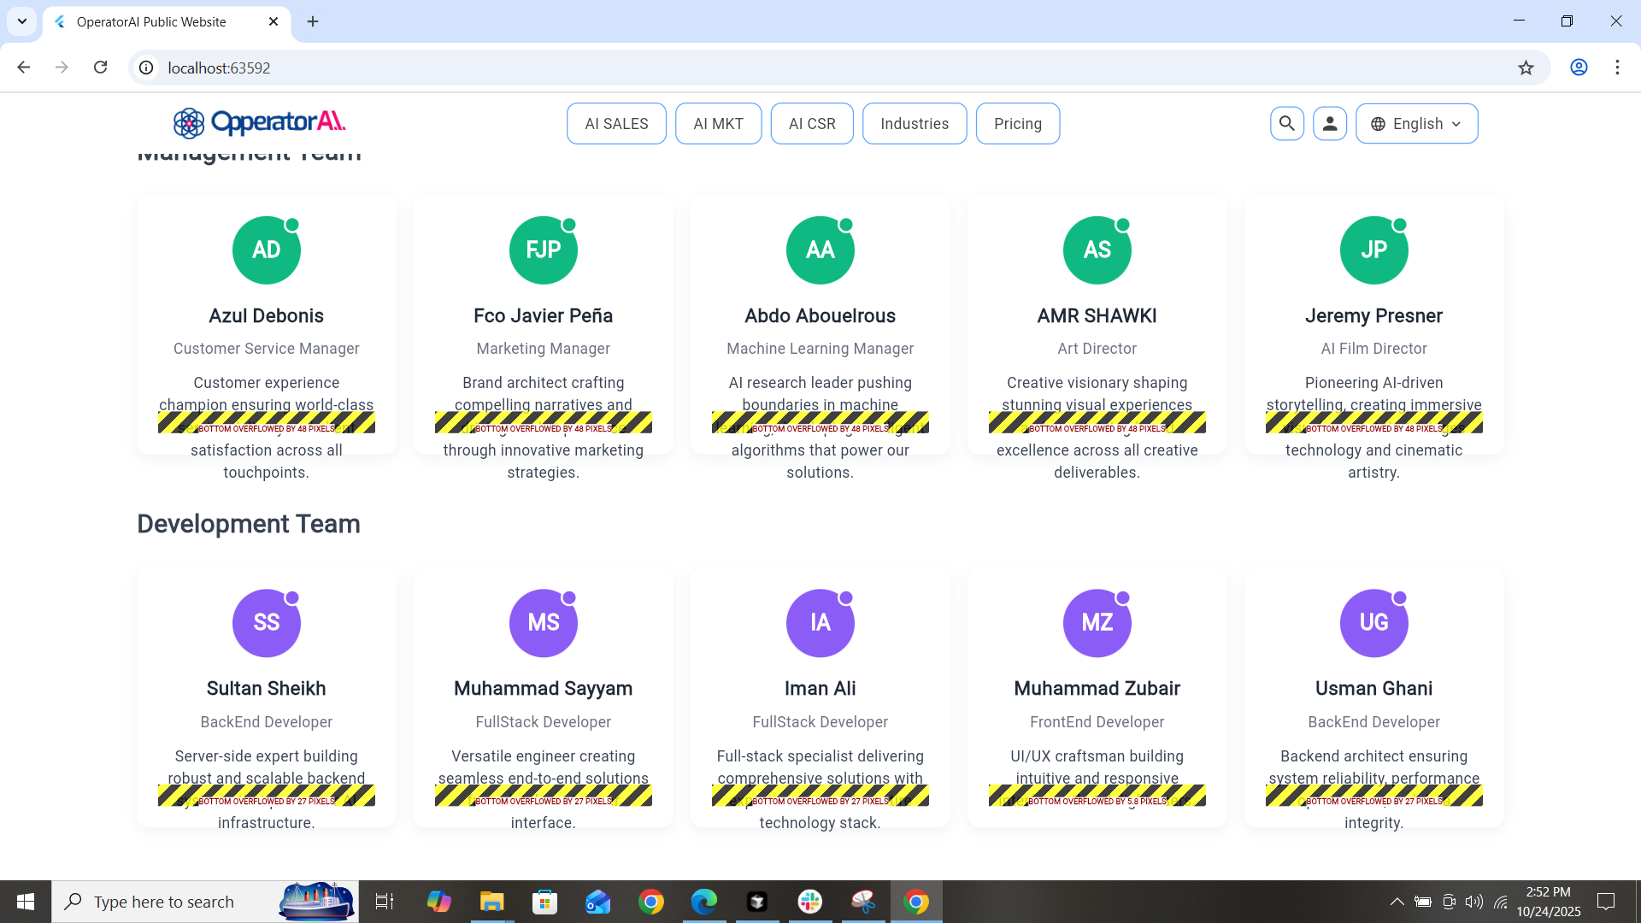Open Microsoft Edge from taskbar
The image size is (1641, 923).
click(x=703, y=902)
